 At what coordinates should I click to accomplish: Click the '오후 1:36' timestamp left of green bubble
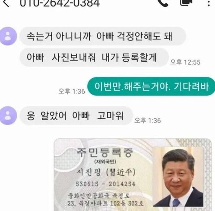pyautogui.click(x=72, y=91)
